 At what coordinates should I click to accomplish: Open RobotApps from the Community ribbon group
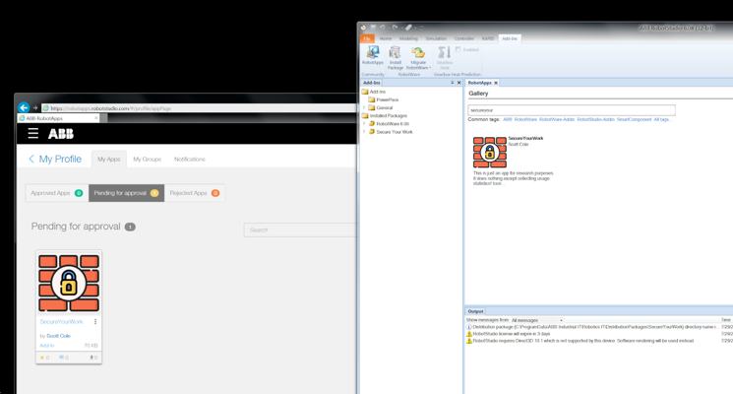point(373,55)
